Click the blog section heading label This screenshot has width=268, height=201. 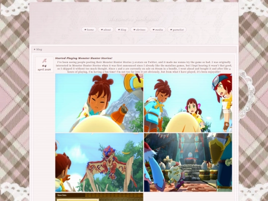[39, 50]
